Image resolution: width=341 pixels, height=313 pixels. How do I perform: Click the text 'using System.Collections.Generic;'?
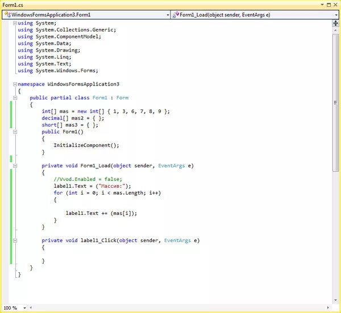[67, 29]
